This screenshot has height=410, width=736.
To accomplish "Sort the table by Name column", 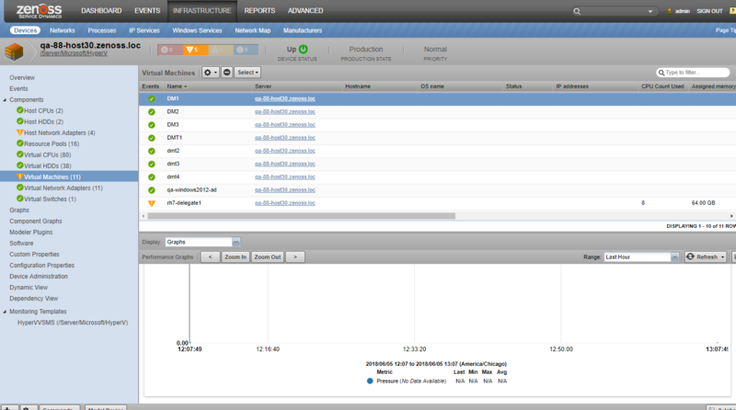I will pos(175,86).
